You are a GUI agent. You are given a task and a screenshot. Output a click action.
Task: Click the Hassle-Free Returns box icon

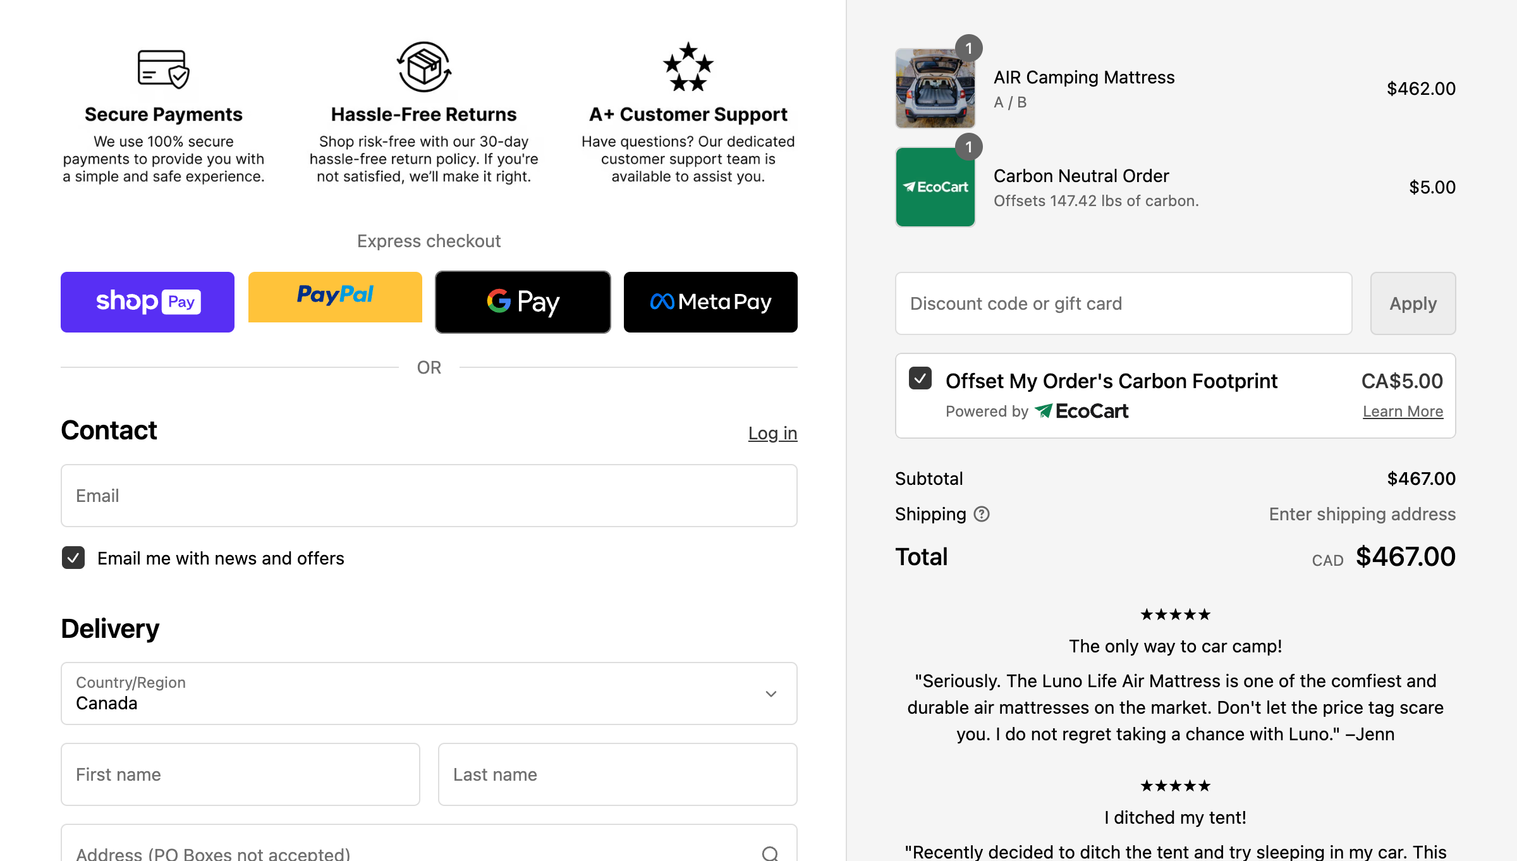[424, 67]
